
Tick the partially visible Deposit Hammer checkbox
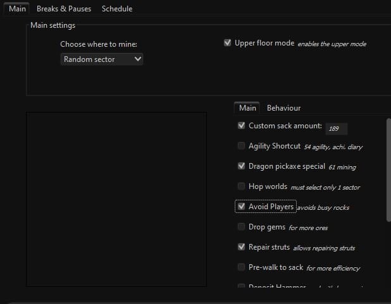[241, 287]
